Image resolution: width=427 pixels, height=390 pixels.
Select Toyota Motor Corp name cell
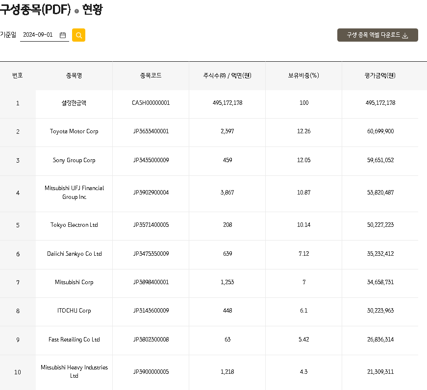pyautogui.click(x=74, y=131)
